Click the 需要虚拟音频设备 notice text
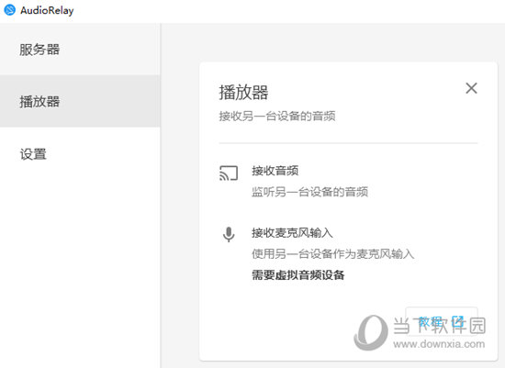Viewport: 505px width, 368px height. (x=297, y=275)
